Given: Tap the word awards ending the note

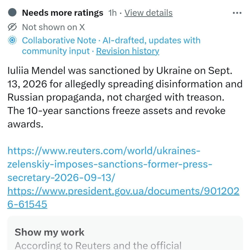Looking at the screenshot, I should 25,124.
